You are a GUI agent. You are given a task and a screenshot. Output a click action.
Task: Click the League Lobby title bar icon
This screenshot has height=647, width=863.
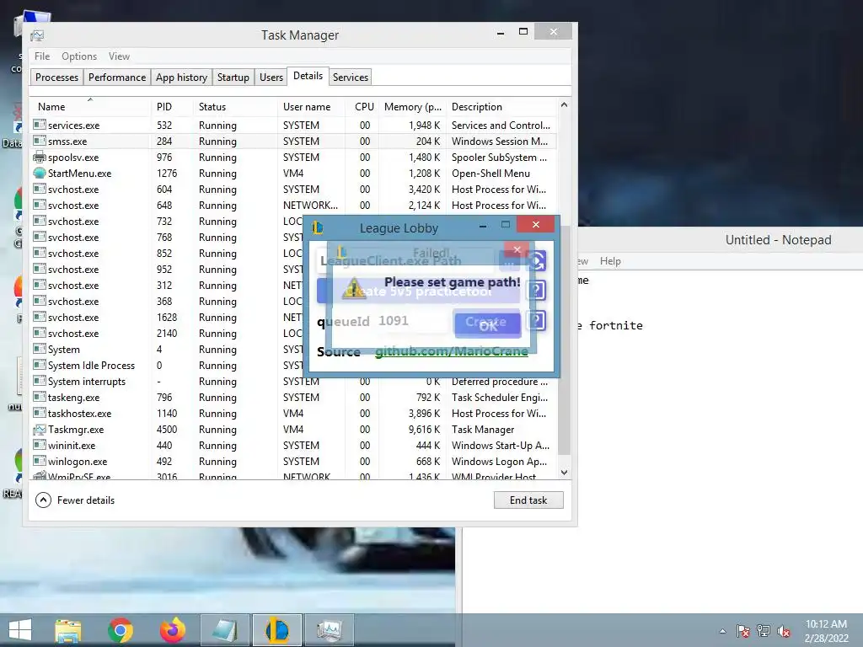coord(318,227)
